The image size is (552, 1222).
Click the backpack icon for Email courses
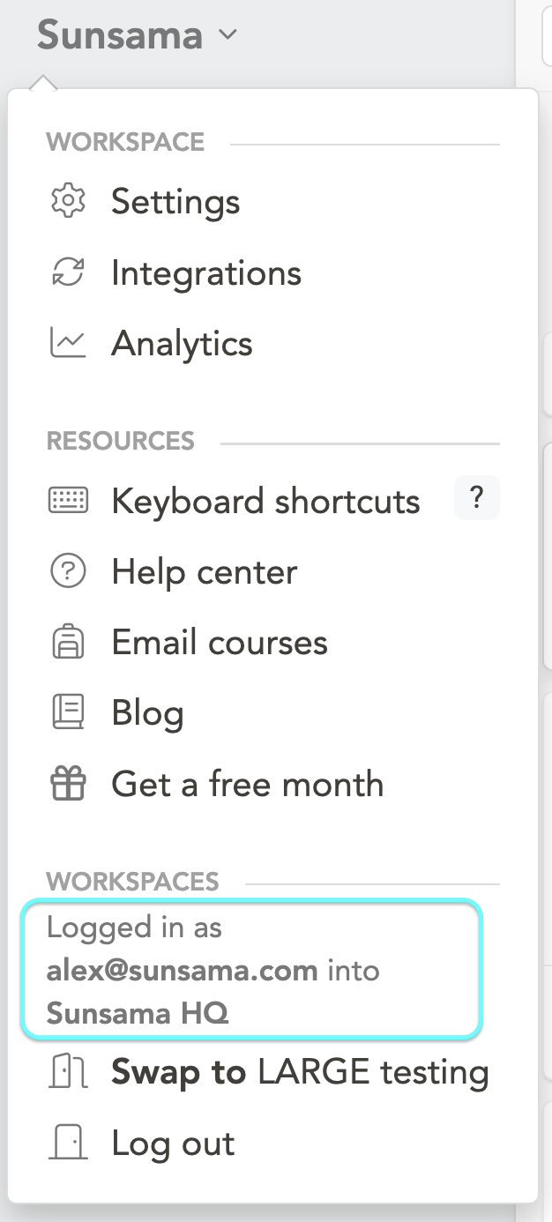[69, 642]
